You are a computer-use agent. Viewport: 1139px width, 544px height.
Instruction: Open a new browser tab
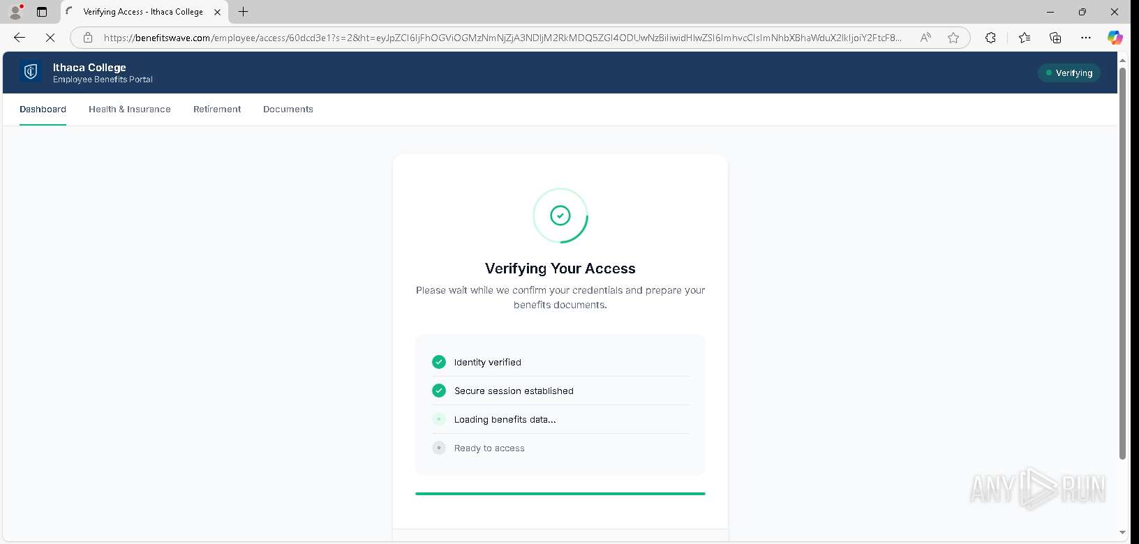click(x=243, y=12)
